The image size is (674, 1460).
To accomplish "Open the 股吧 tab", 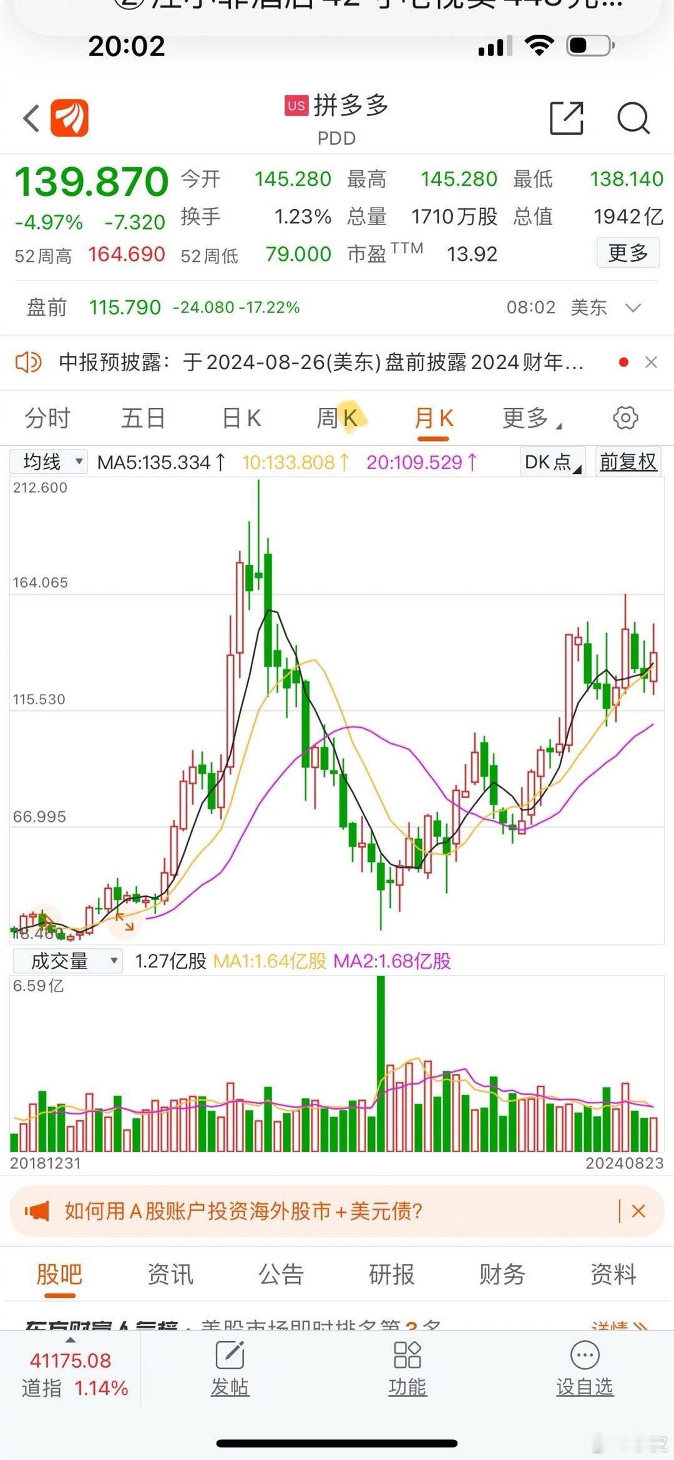I will pos(59,1274).
